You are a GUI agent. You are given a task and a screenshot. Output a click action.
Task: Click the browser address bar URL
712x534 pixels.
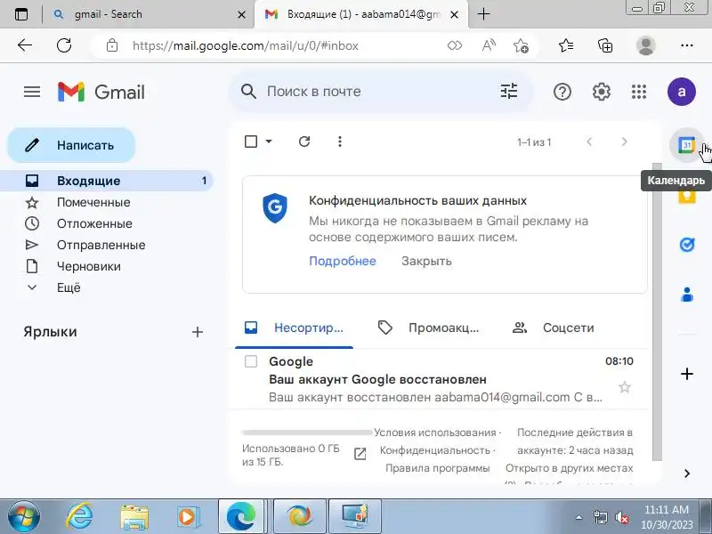246,45
